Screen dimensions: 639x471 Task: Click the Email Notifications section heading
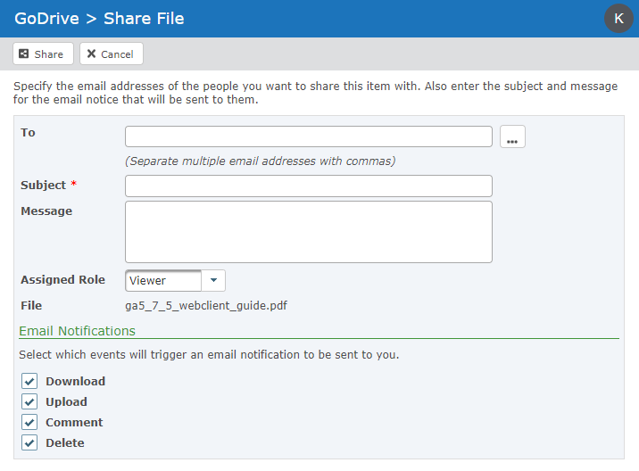(x=77, y=331)
